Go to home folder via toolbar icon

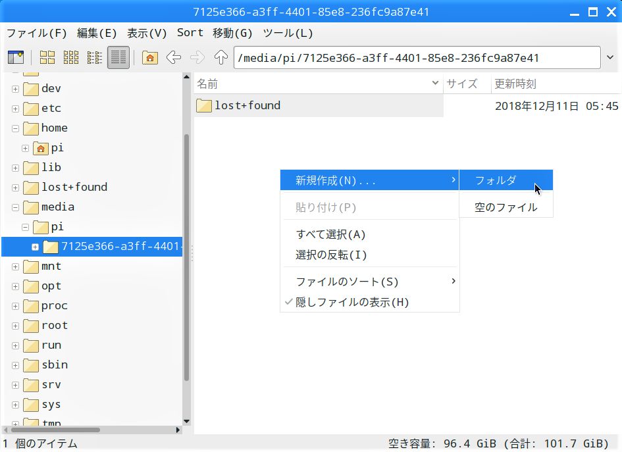150,58
